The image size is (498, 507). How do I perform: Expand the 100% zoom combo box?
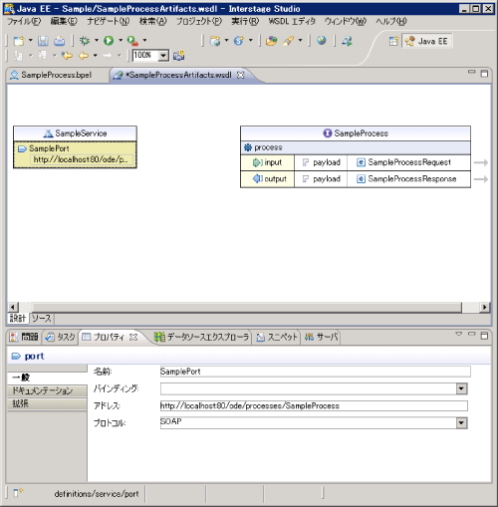click(163, 56)
